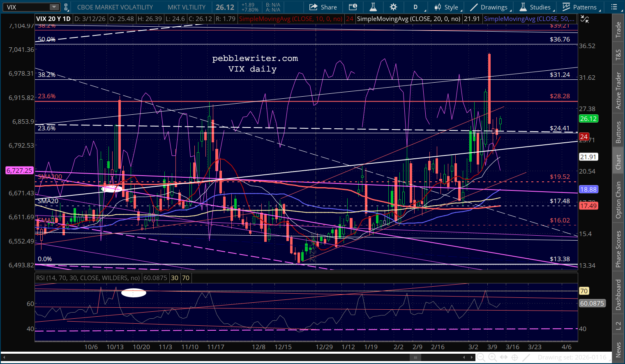Click the VIX 20 Y 1D chart title
Viewport: 625px width, 364px height.
[x=53, y=19]
